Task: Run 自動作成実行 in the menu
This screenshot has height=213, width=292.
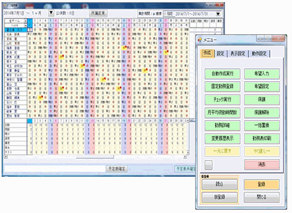Action: (x=223, y=74)
